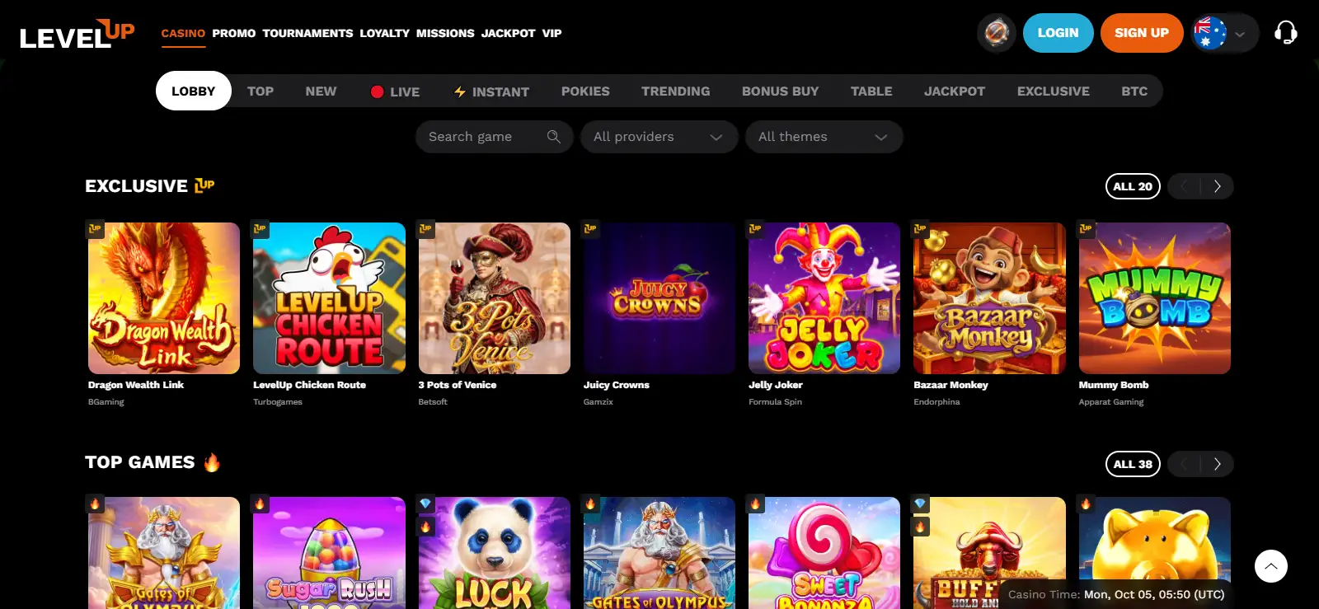The width and height of the screenshot is (1319, 609).
Task: Open Jelly Joker game thumbnail
Action: (x=824, y=298)
